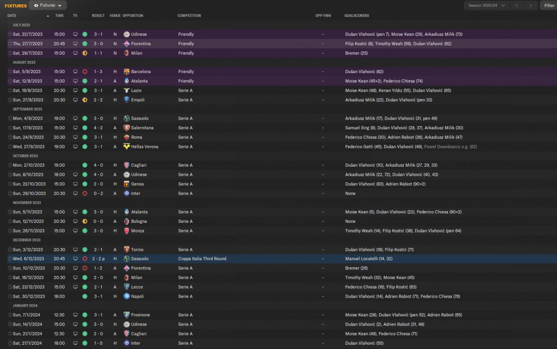
Task: Open the Coppa Italia Third Round link
Action: 202,259
